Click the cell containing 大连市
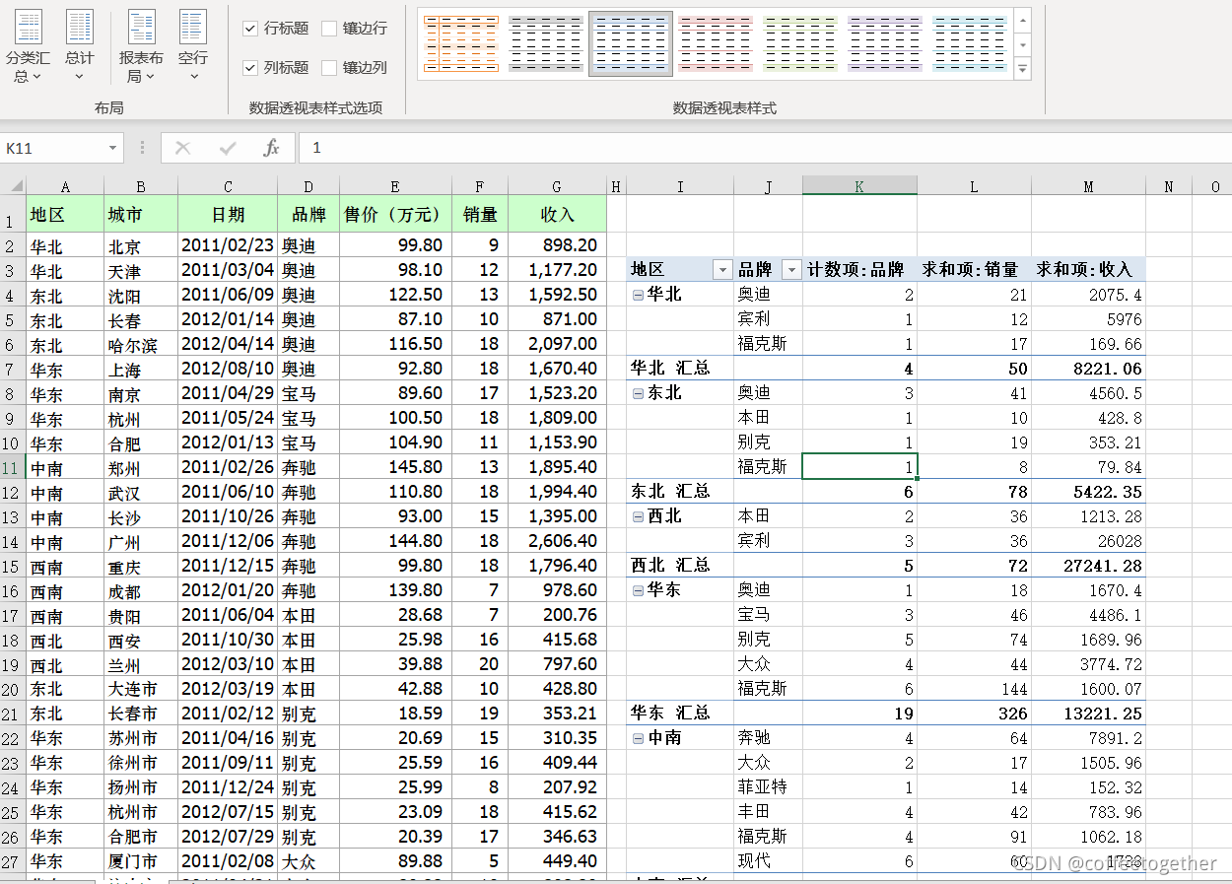Image resolution: width=1232 pixels, height=884 pixels. 141,689
